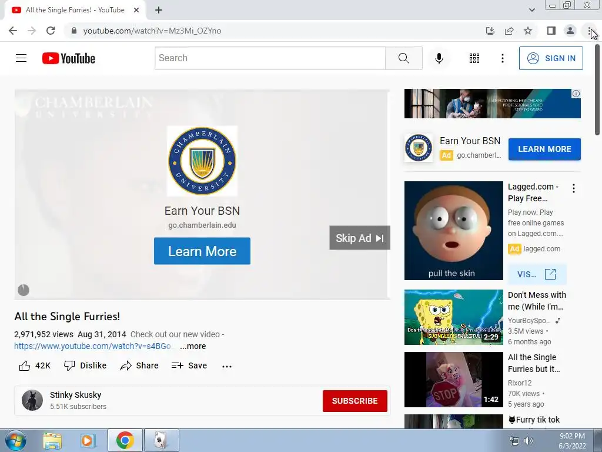
Task: Click the search magnifier button
Action: point(403,58)
